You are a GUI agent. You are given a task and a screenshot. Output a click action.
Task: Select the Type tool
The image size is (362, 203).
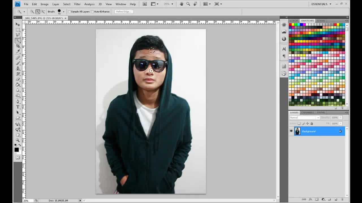click(18, 107)
